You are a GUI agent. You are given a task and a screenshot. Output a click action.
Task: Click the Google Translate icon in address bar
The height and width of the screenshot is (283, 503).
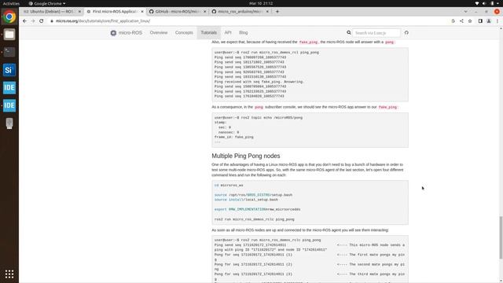coord(453,21)
